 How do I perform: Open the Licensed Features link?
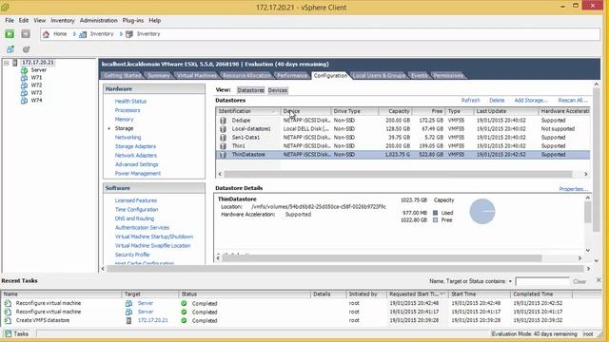coord(135,200)
